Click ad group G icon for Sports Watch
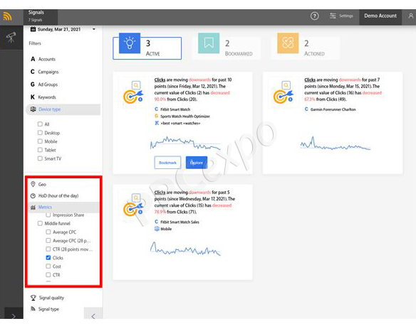This screenshot has width=416, height=326. [x=156, y=116]
